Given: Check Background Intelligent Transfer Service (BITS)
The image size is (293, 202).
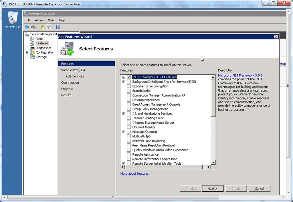Looking at the screenshot, I should pyautogui.click(x=129, y=82).
